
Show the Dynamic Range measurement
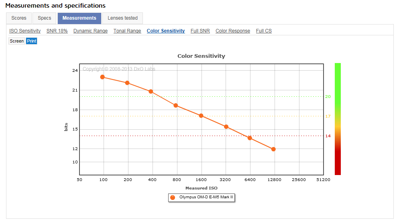pyautogui.click(x=90, y=31)
